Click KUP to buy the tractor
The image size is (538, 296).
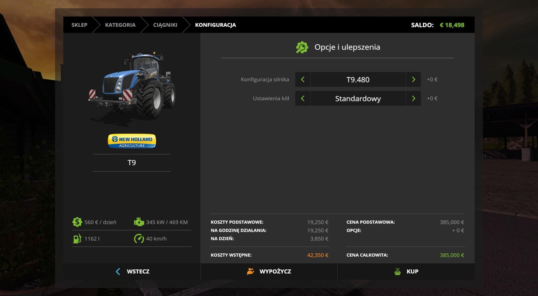406,271
